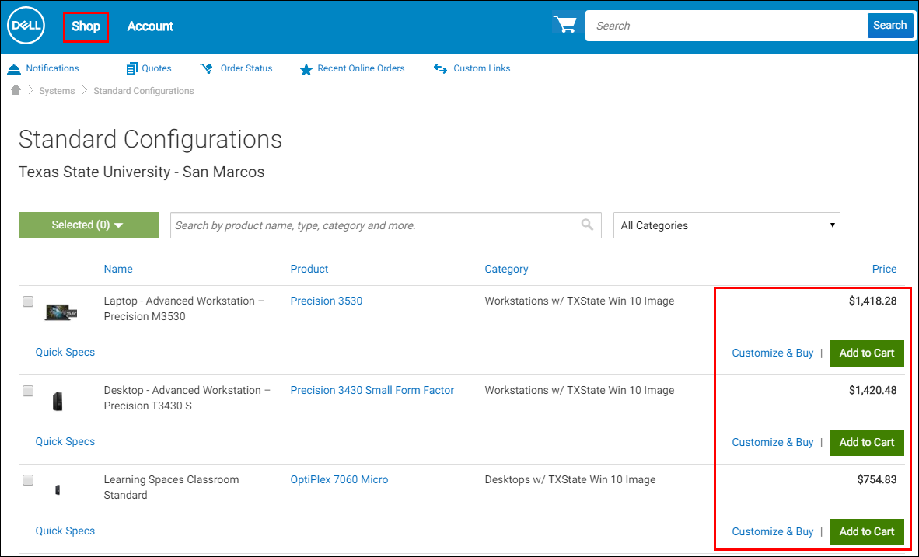The width and height of the screenshot is (919, 557).
Task: Focus the top Search input field
Action: [726, 26]
